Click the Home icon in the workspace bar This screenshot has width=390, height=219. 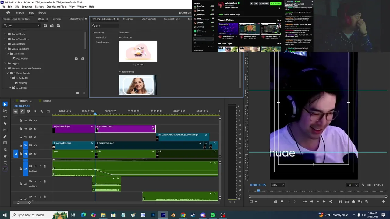click(8, 13)
